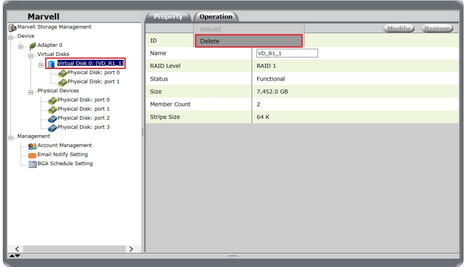Viewport: 464px width, 267px height.
Task: Choose Delete from the Operation menu
Action: [x=249, y=41]
